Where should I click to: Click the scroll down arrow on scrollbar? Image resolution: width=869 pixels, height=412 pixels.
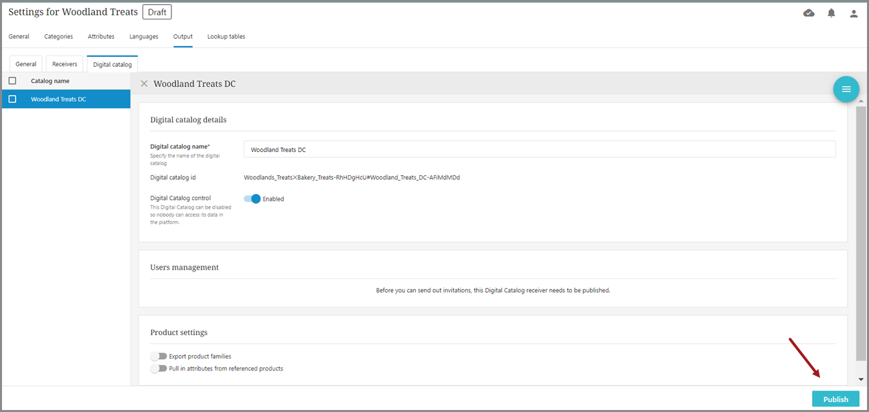pyautogui.click(x=861, y=379)
